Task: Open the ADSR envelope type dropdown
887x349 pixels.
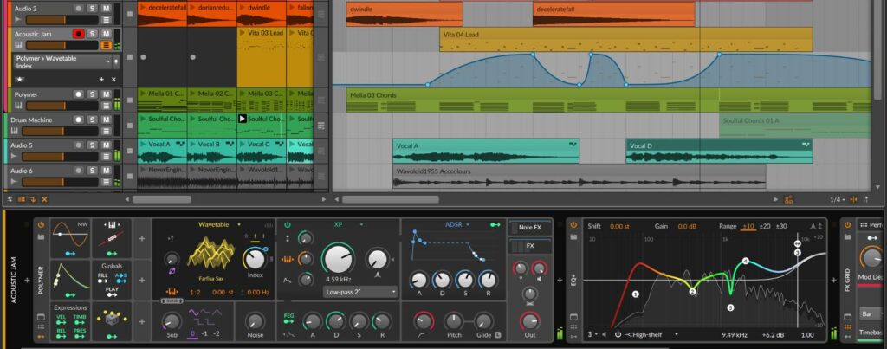Action: point(457,224)
